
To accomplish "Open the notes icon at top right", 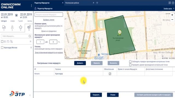I will pos(170,3).
